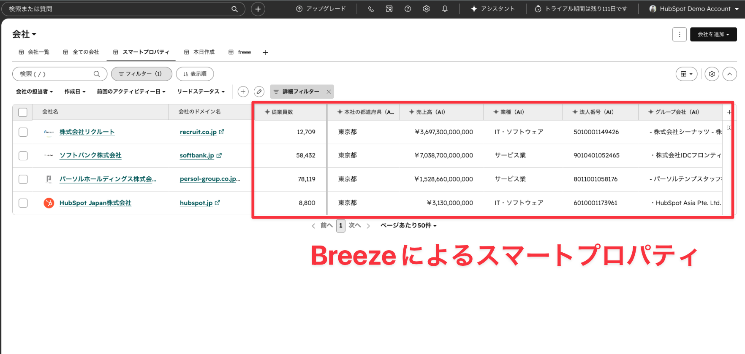Viewport: 745px width, 354px height.
Task: Focus the 検索 table search field
Action: pos(60,74)
